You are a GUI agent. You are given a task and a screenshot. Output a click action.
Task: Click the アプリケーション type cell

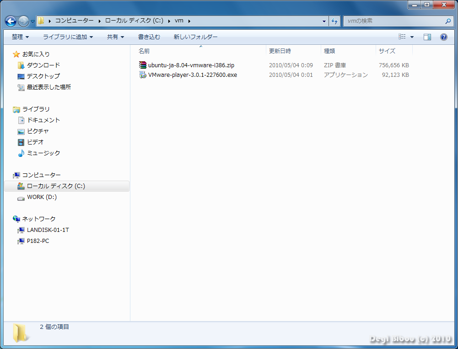[x=346, y=75]
